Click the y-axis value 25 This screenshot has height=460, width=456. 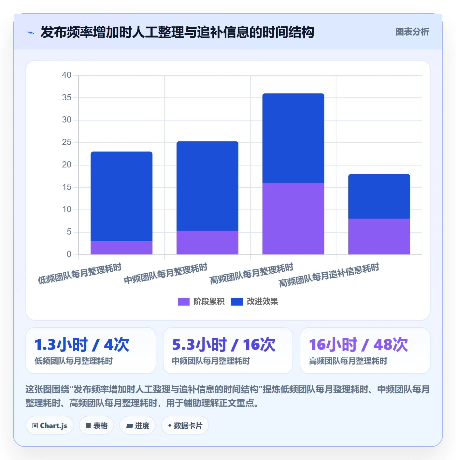tap(67, 142)
